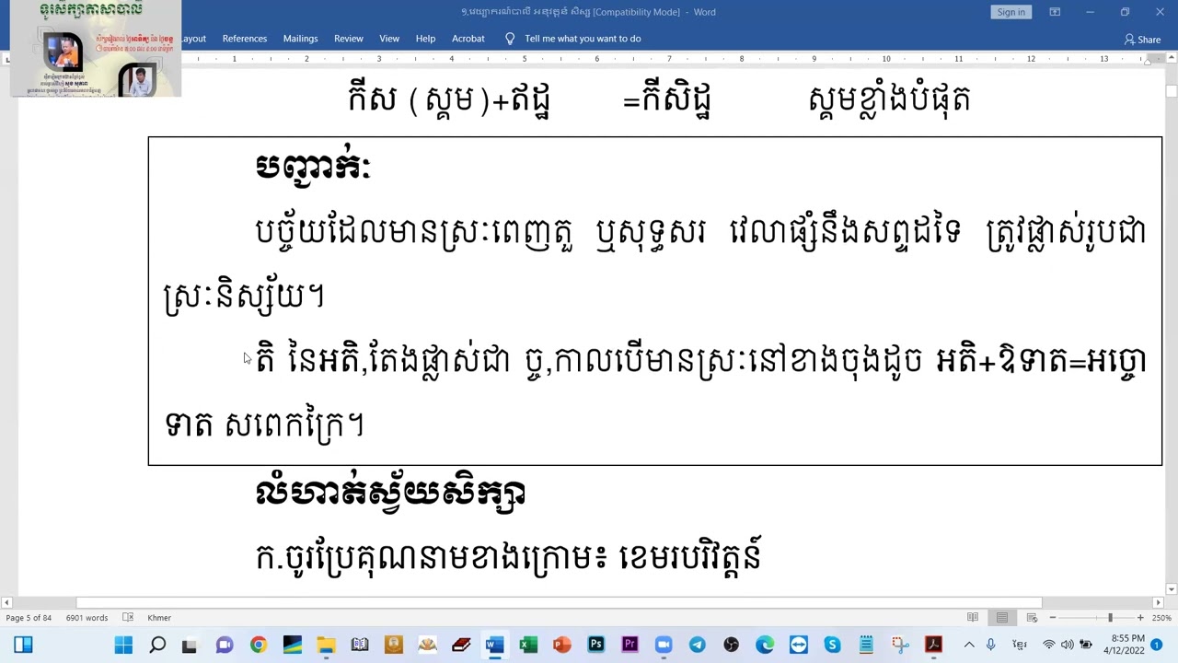This screenshot has height=663, width=1178.
Task: Open Windows Search from the taskbar
Action: pyautogui.click(x=157, y=645)
